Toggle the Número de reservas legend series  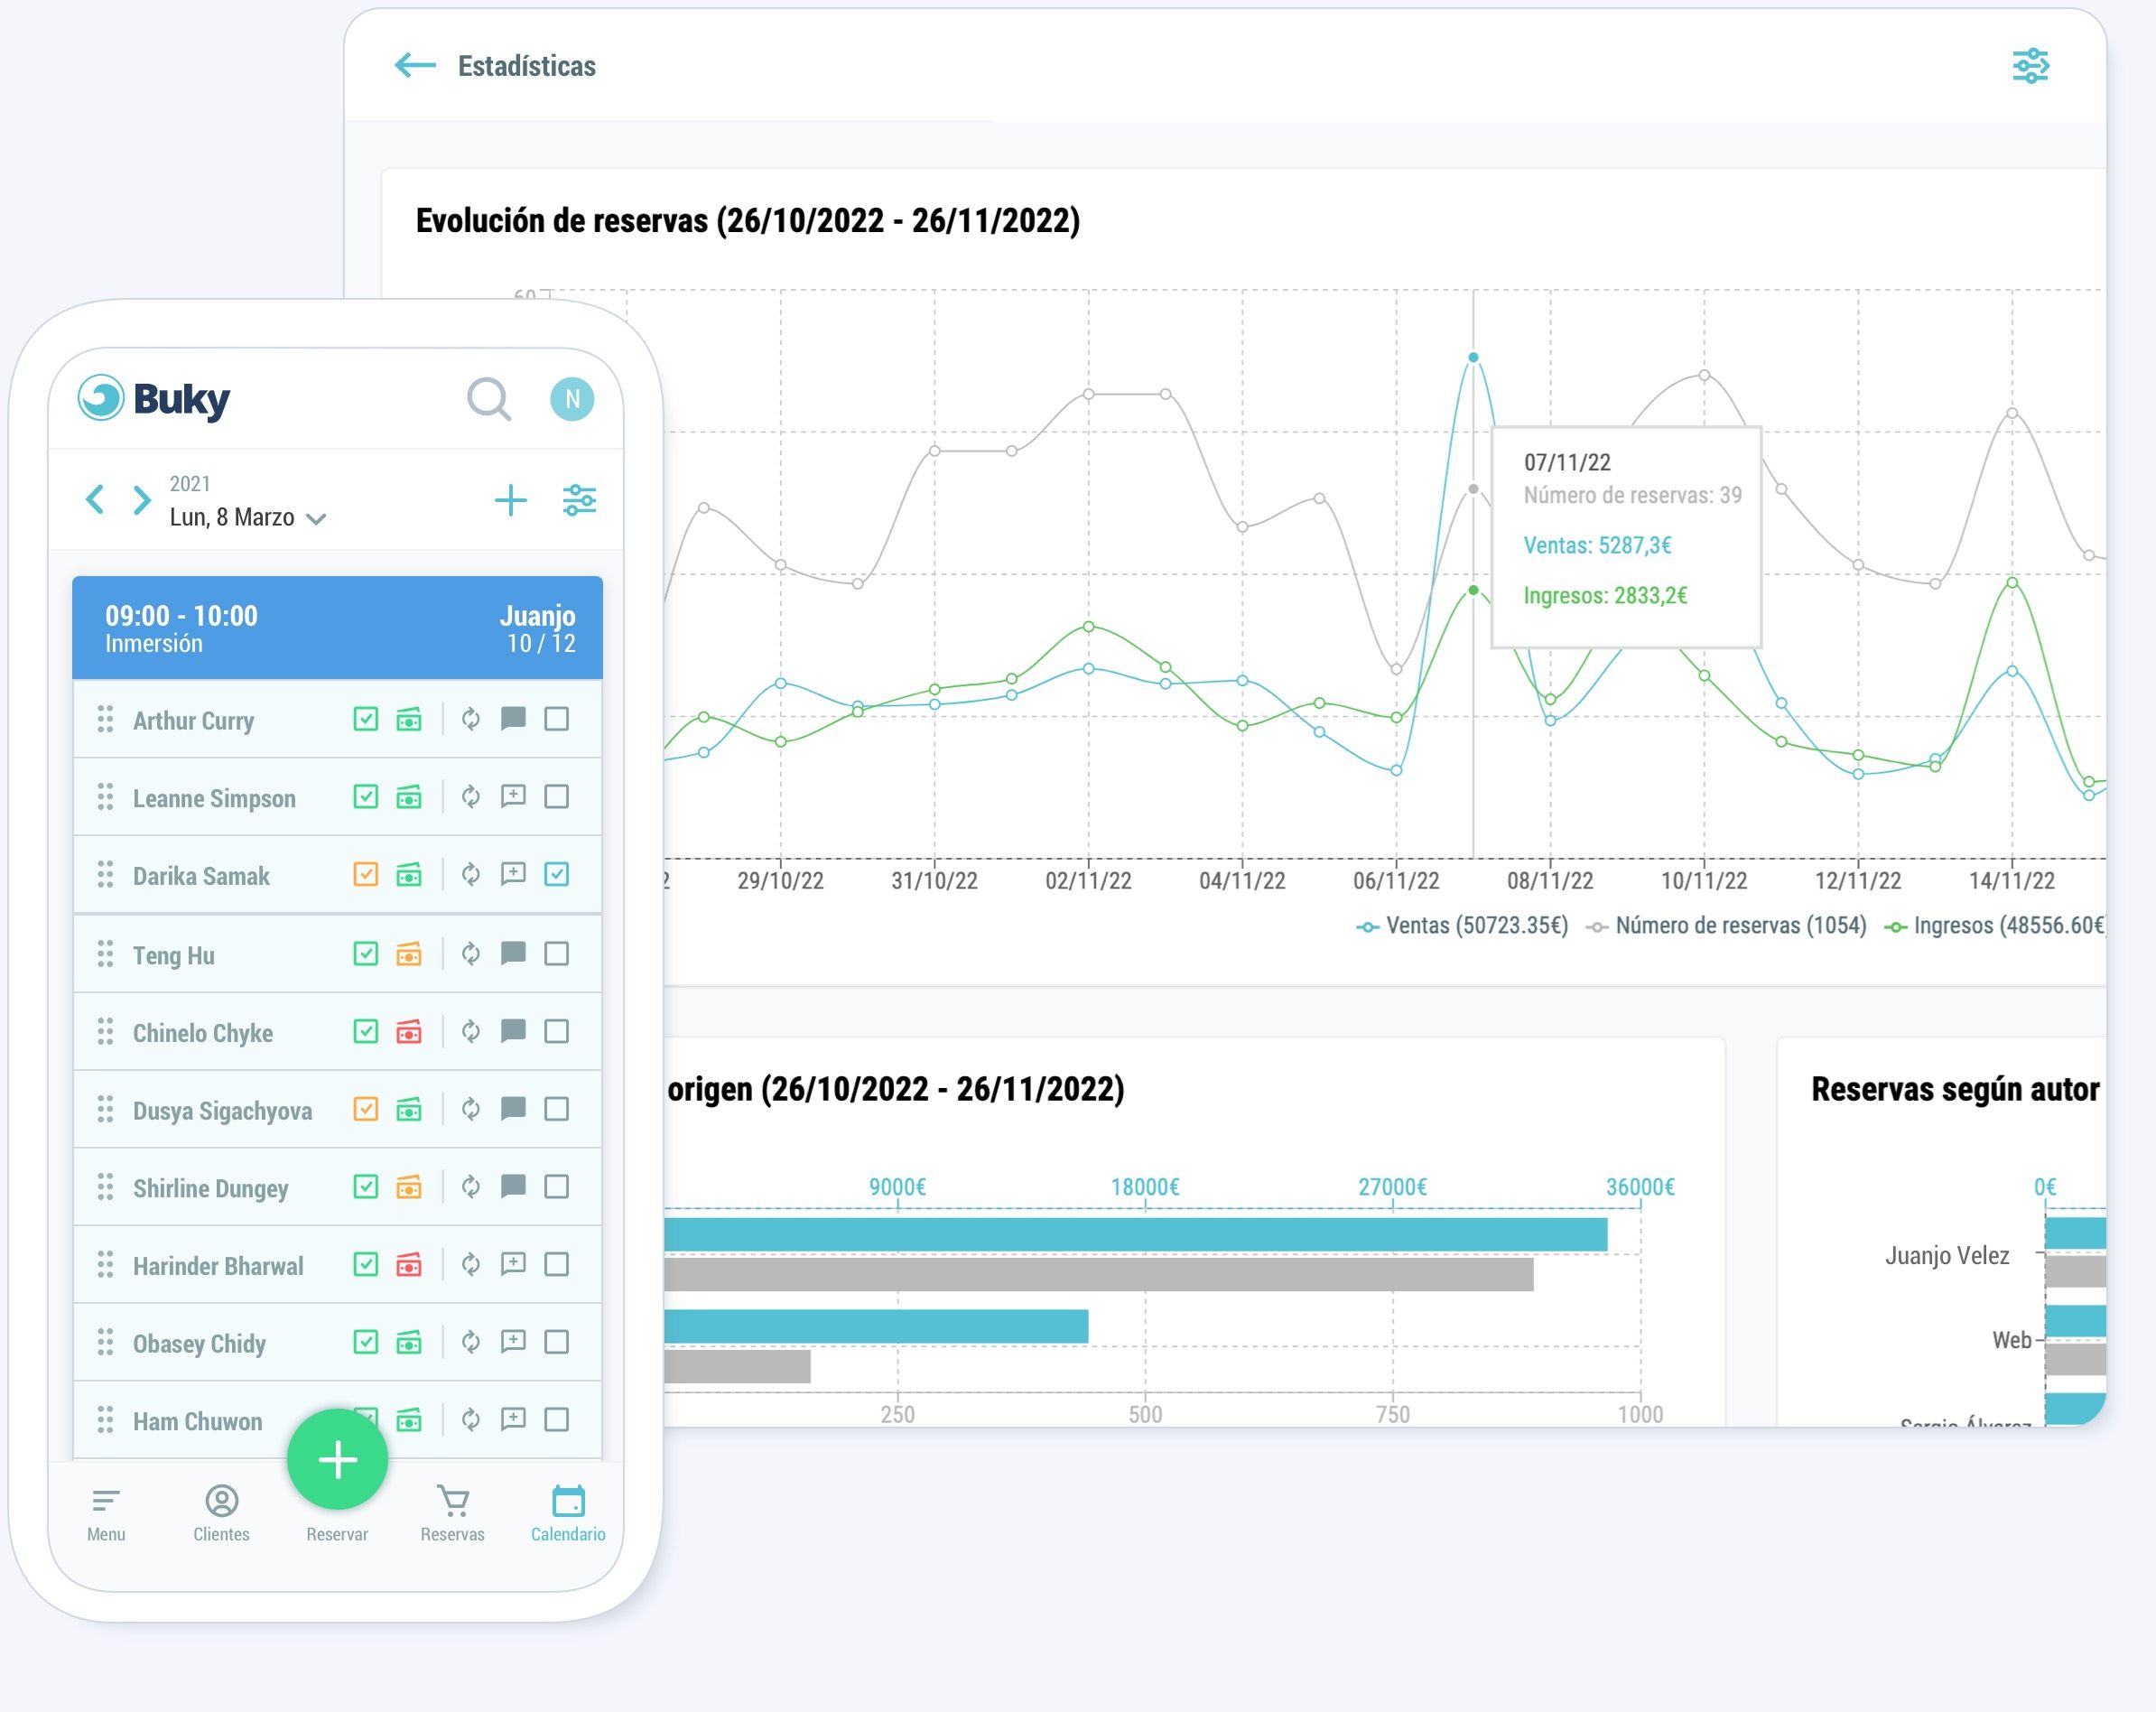pos(1726,926)
